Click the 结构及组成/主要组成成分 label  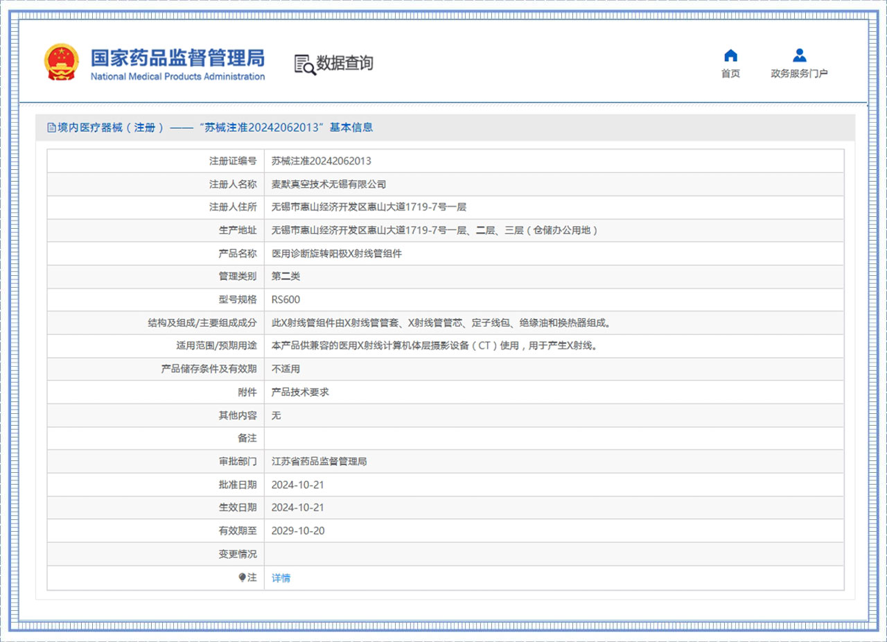[x=202, y=322]
